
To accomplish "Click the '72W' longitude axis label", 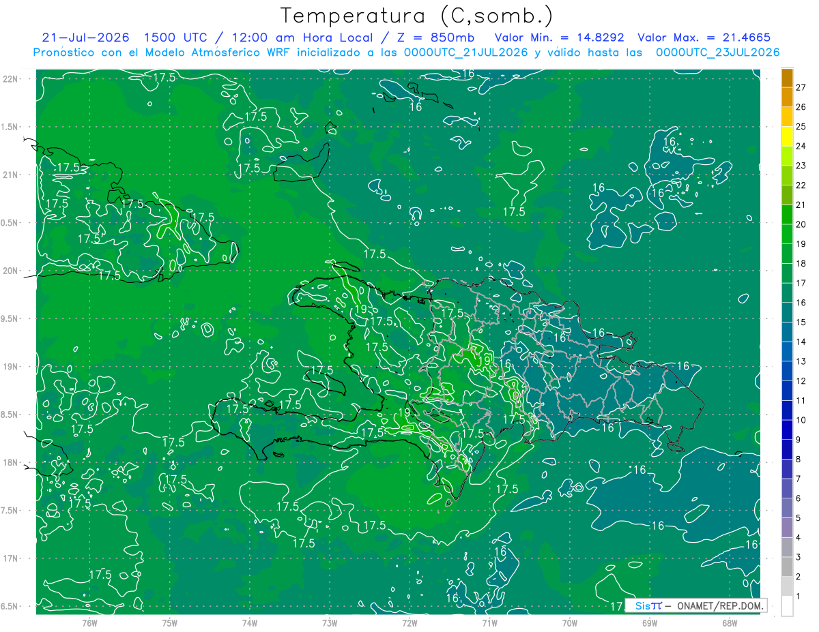I will (409, 622).
